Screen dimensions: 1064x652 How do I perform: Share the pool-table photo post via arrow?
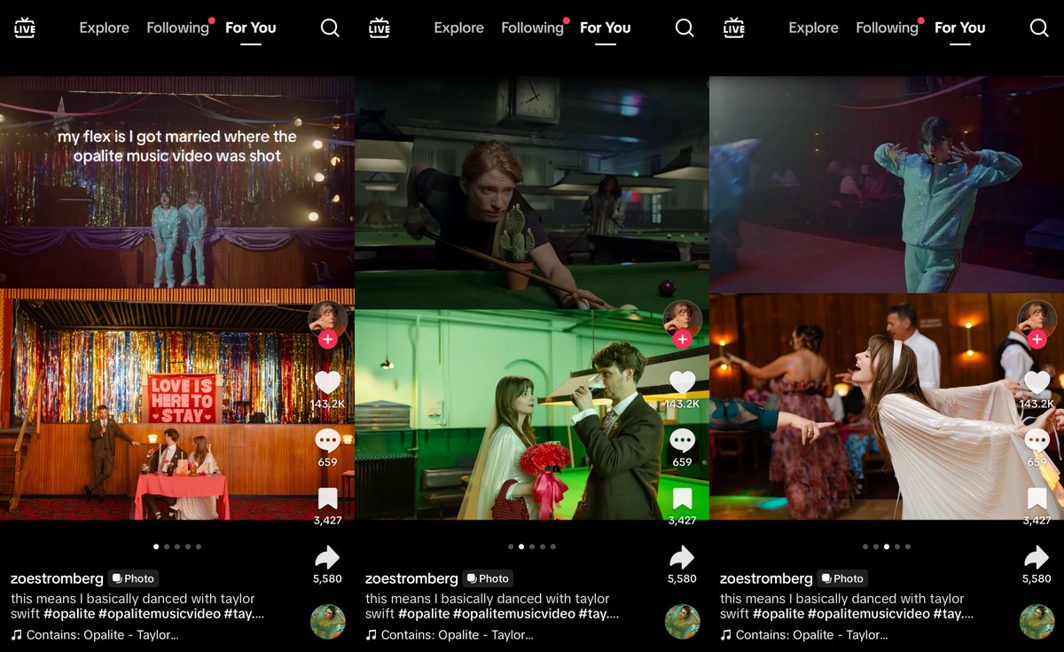[x=682, y=557]
